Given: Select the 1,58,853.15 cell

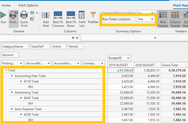Looking at the screenshot, I should [x=147, y=70].
